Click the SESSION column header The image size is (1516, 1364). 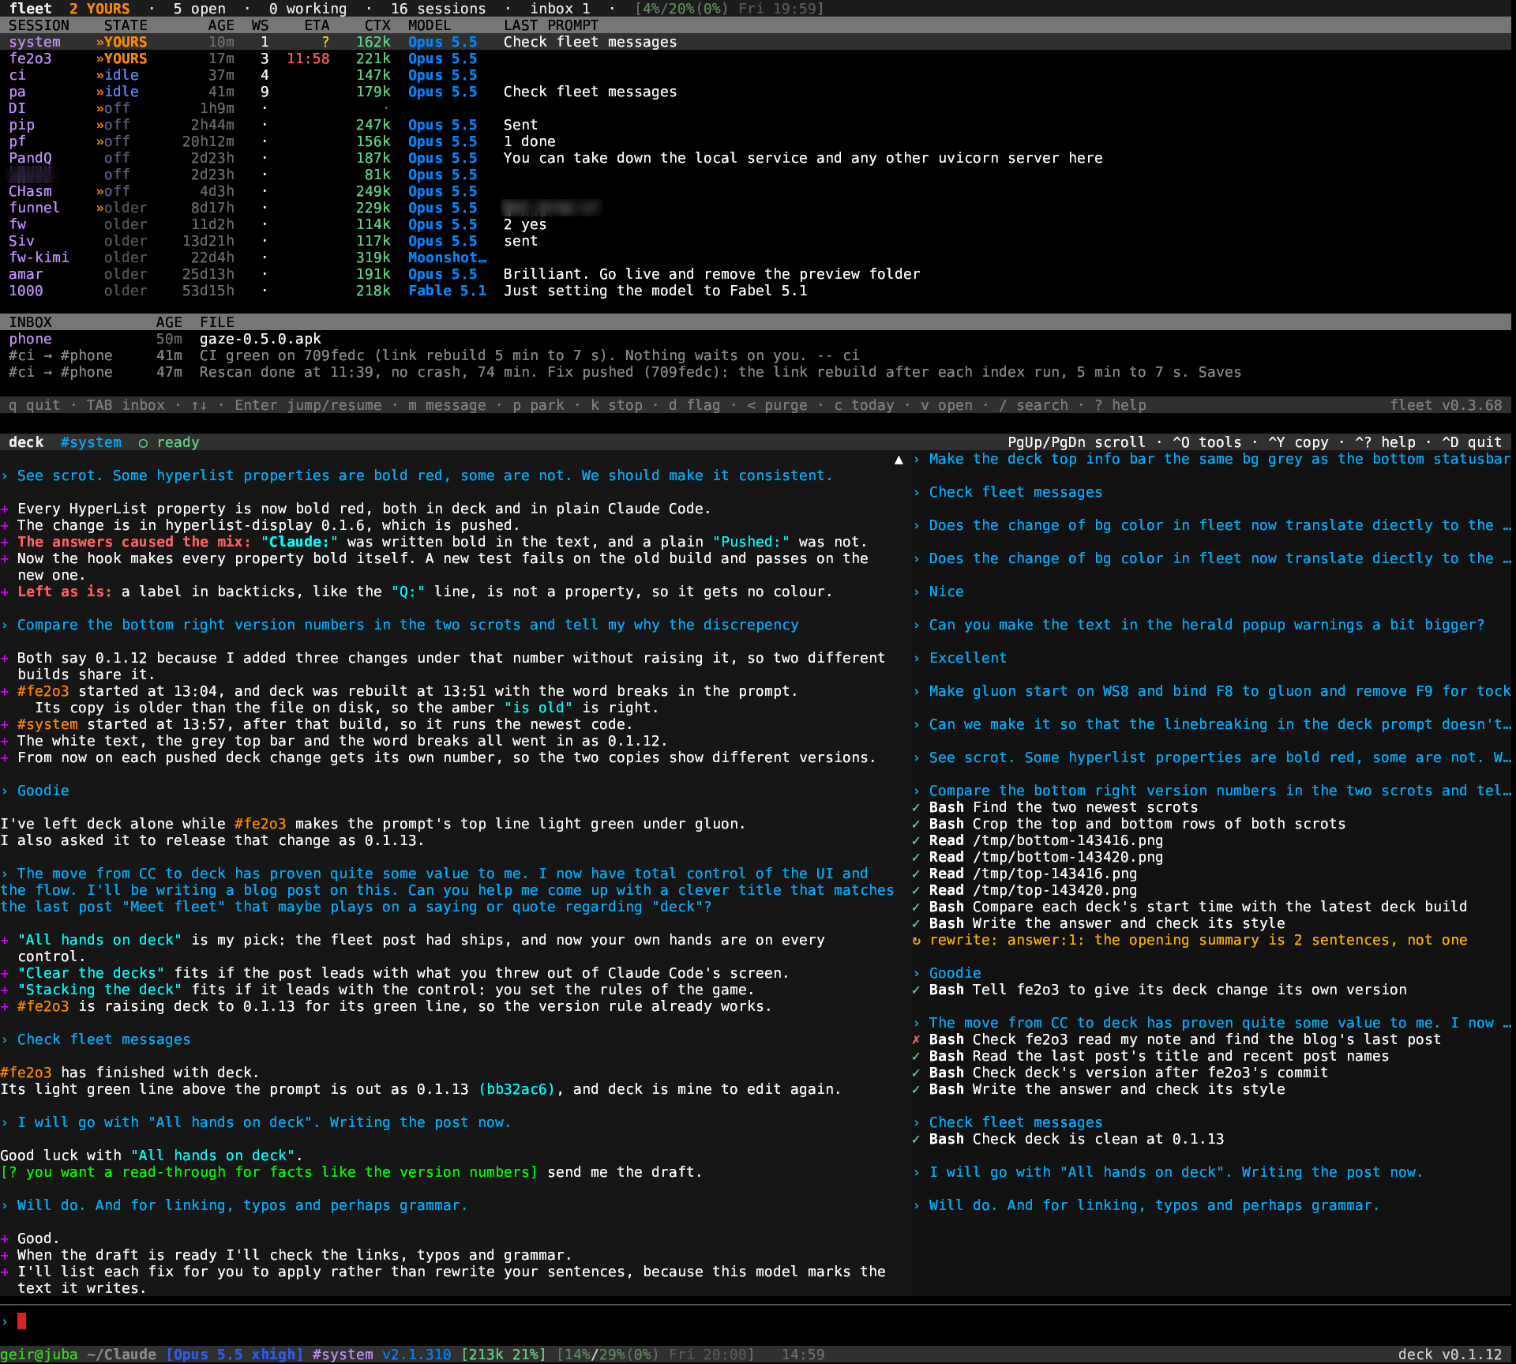point(39,25)
